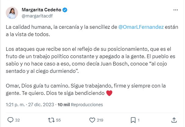Click the reply speech bubble icon
The image size is (185, 127).
(10, 120)
